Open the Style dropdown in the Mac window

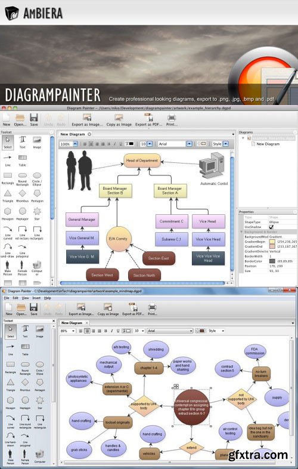[x=226, y=144]
